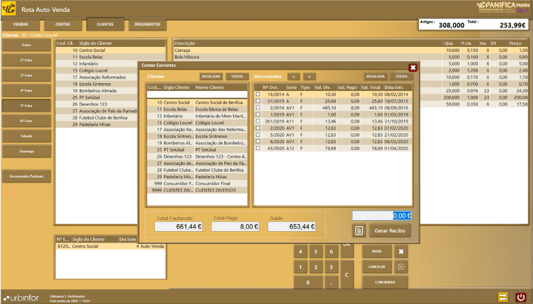Click the Gerar Recibo button
Viewport: 533px width, 304px height.
pos(390,230)
